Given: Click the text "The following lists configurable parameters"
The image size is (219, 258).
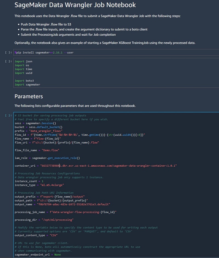Looking at the screenshot, I should 75,106.
